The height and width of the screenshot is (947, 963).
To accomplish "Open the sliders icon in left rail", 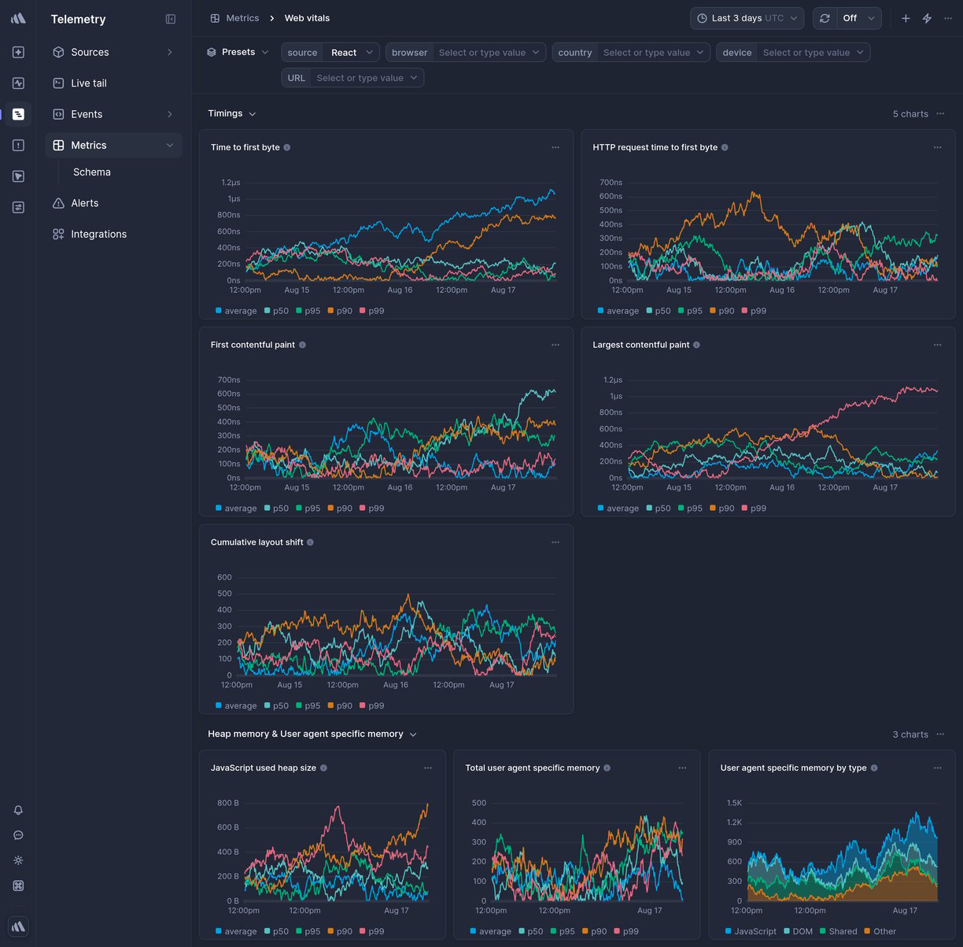I will [18, 207].
